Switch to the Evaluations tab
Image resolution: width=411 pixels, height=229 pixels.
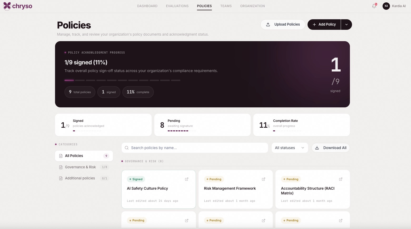coord(177,6)
